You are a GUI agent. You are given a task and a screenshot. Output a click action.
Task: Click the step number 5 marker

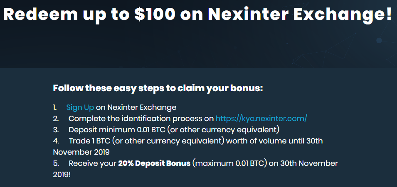click(x=56, y=163)
